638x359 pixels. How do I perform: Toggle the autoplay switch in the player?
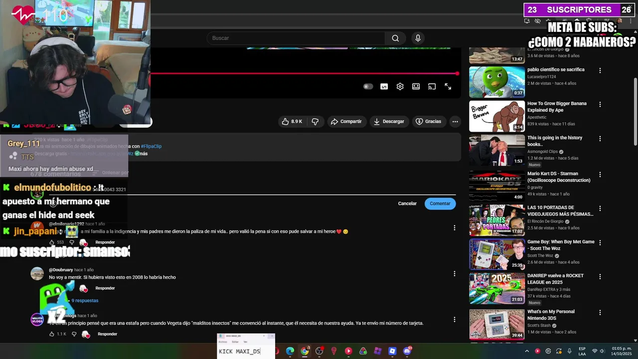(x=368, y=87)
